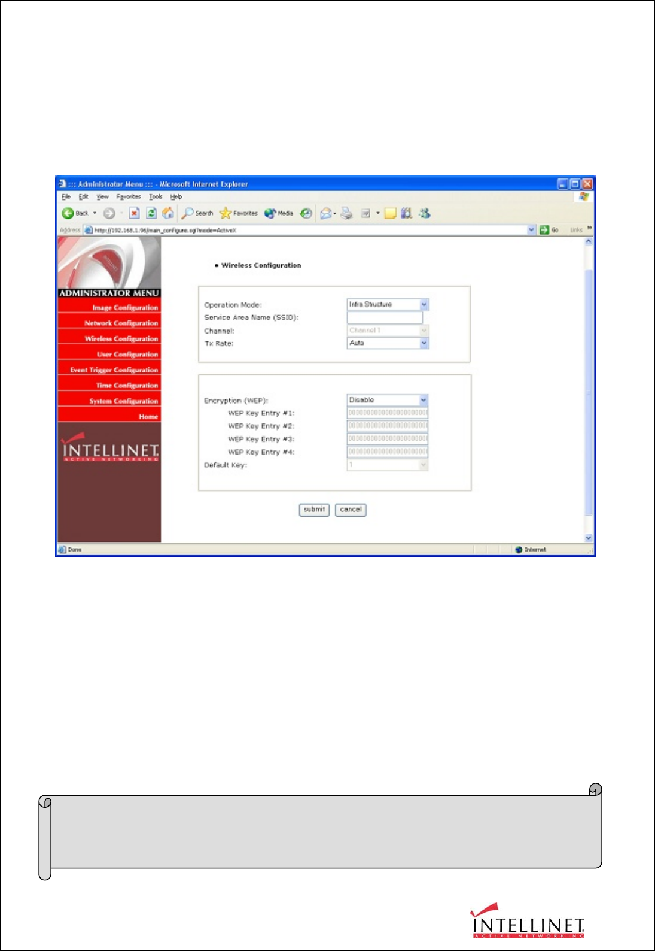The image size is (655, 951).
Task: Click the page scrollbar down arrow
Action: coord(589,538)
